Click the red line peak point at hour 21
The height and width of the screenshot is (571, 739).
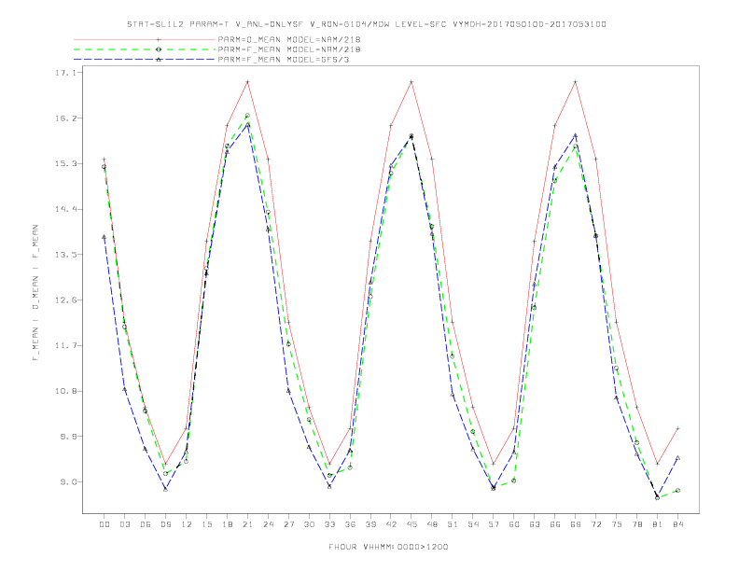pyautogui.click(x=247, y=82)
